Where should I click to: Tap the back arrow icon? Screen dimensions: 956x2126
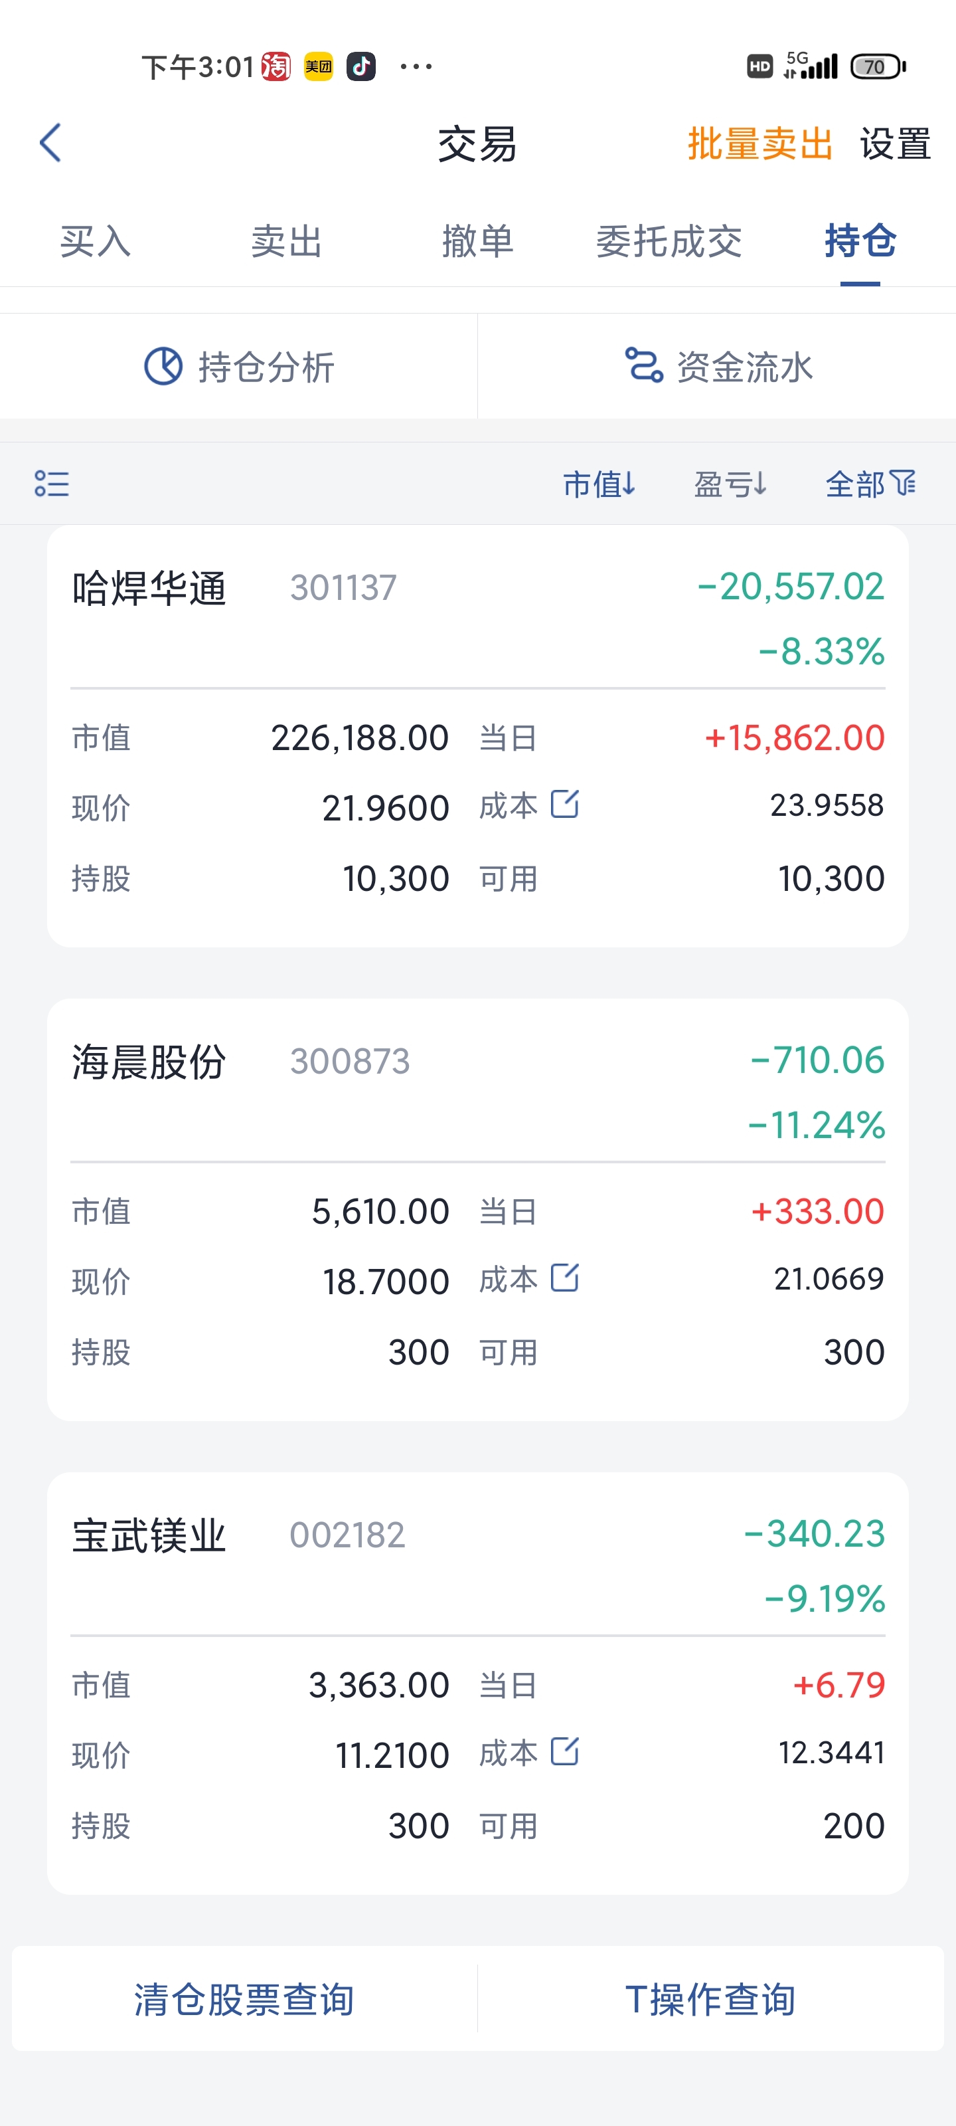[x=50, y=143]
